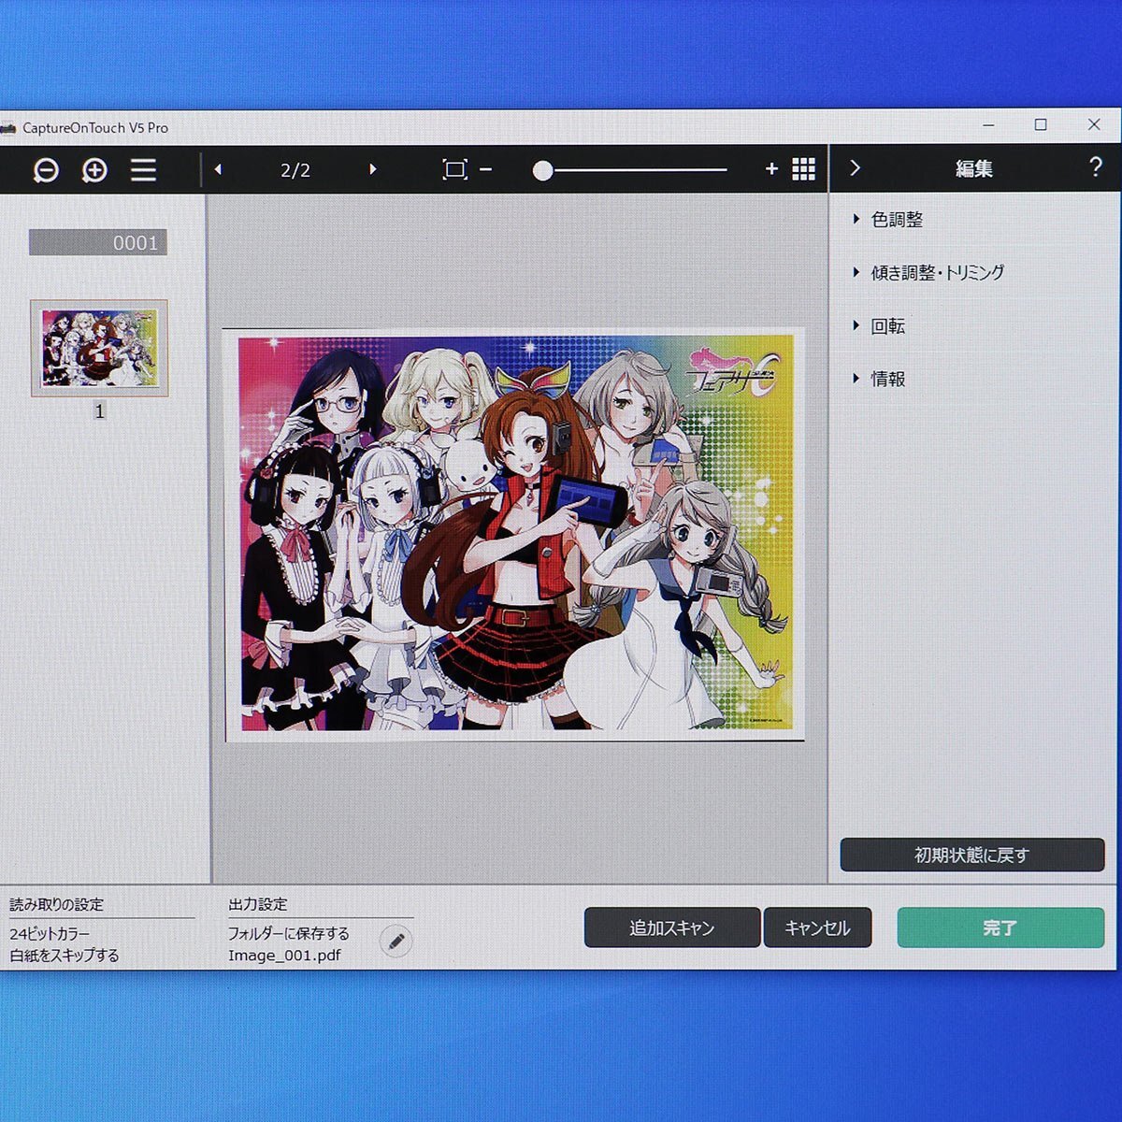Click the キャンセル button
1122x1122 pixels.
817,928
